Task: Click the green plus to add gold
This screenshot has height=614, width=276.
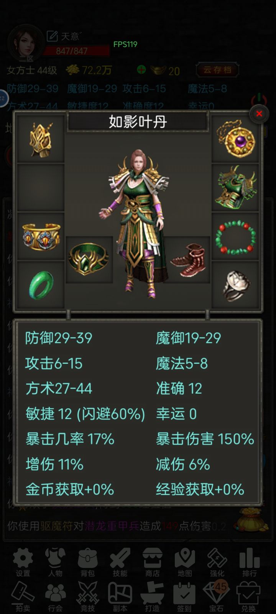Action: point(141,69)
